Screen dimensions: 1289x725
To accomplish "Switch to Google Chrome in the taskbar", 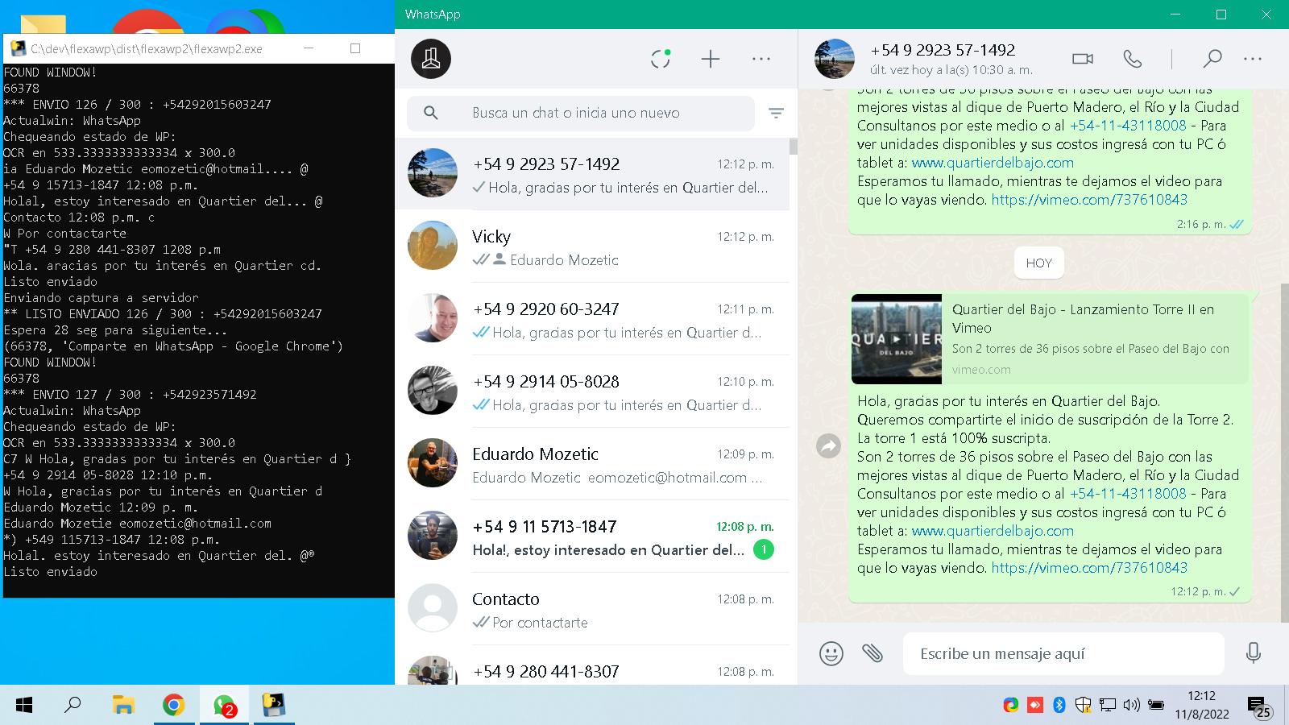I will [172, 706].
